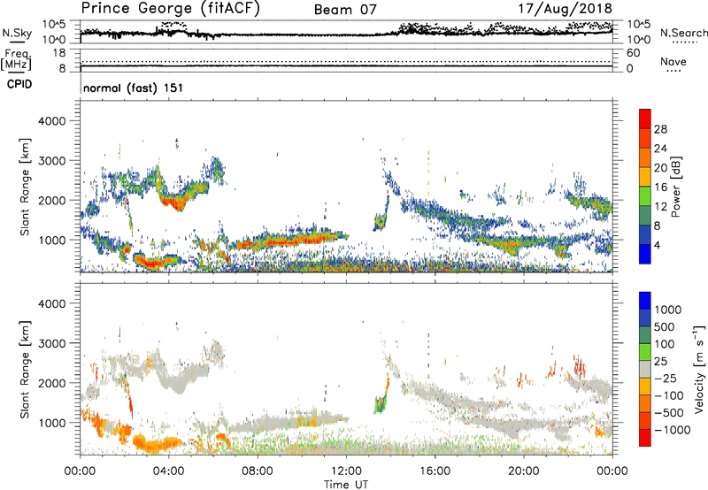Click the velocity panel 'Slant Range [km]' label
Image resolution: width=708 pixels, height=490 pixels.
[25, 370]
